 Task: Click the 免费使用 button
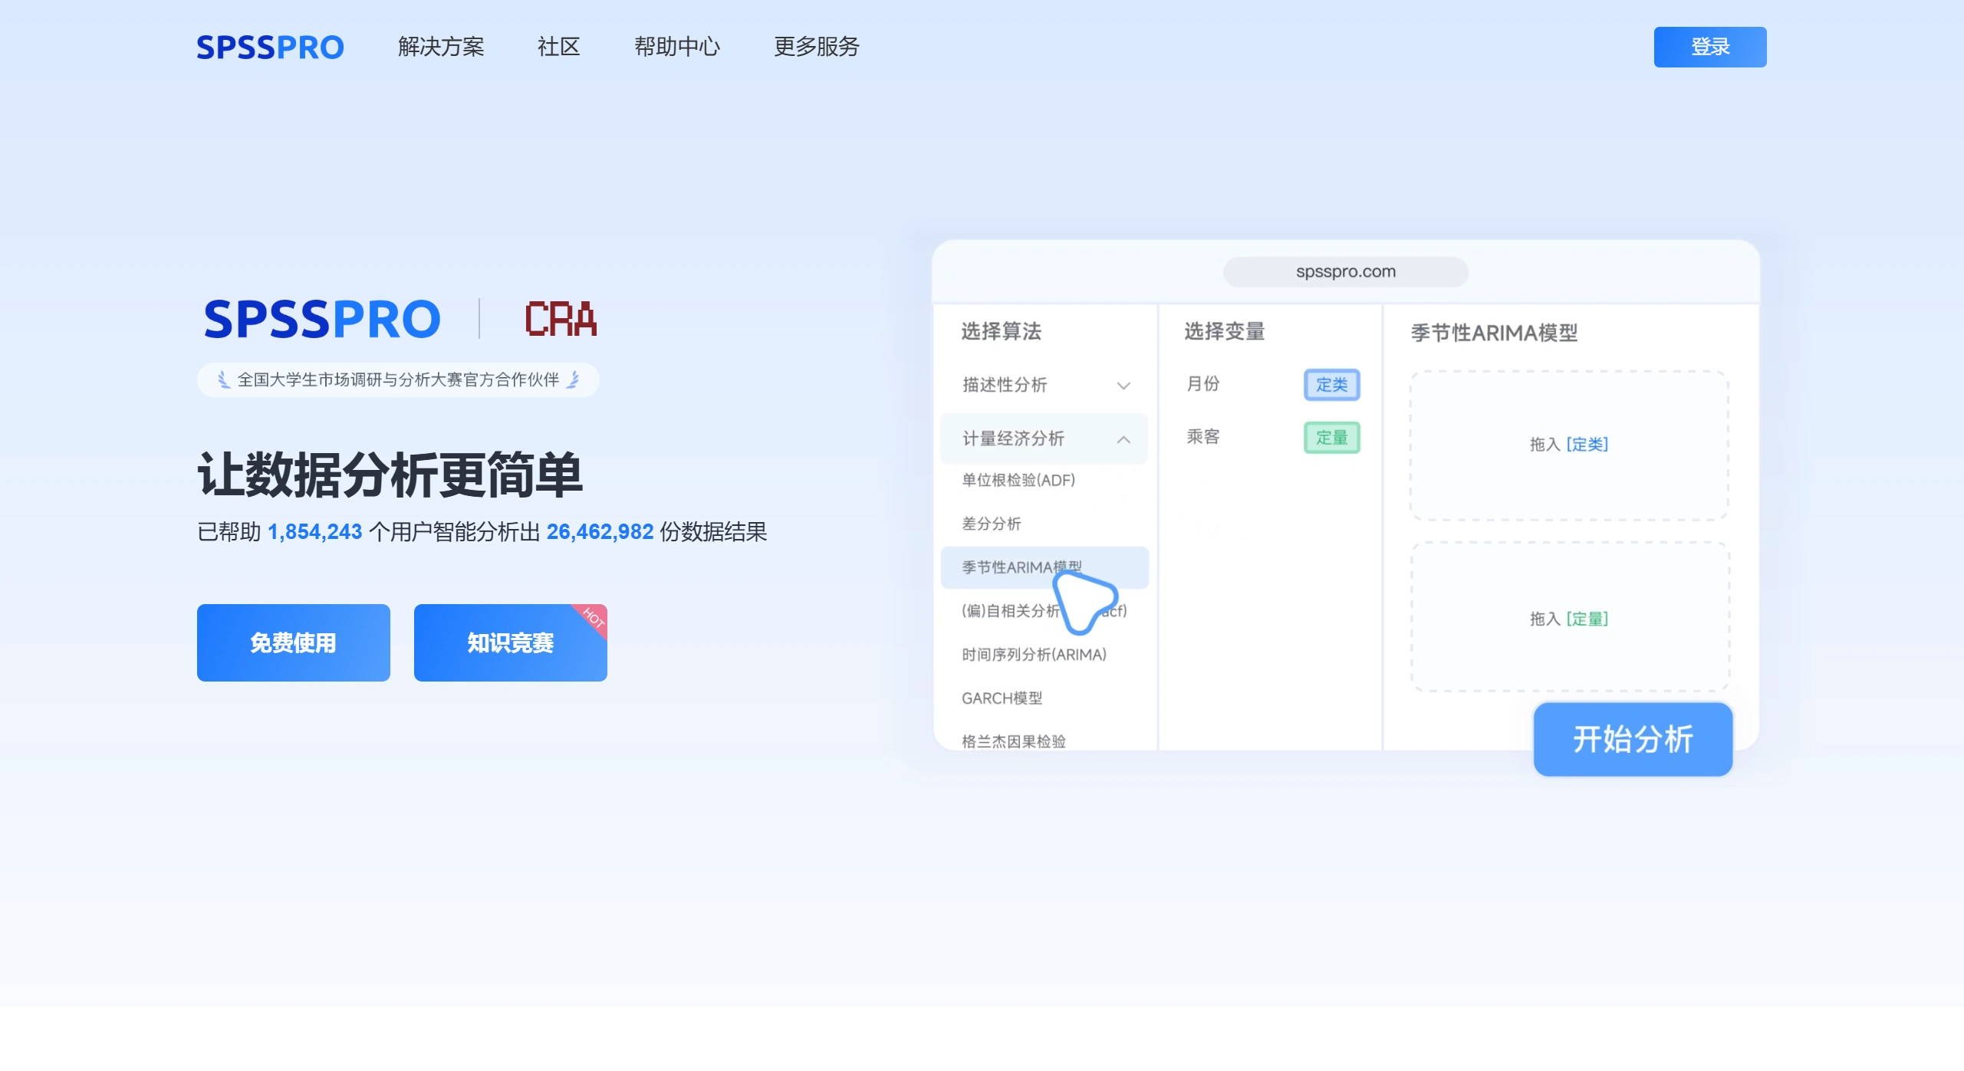(x=293, y=642)
